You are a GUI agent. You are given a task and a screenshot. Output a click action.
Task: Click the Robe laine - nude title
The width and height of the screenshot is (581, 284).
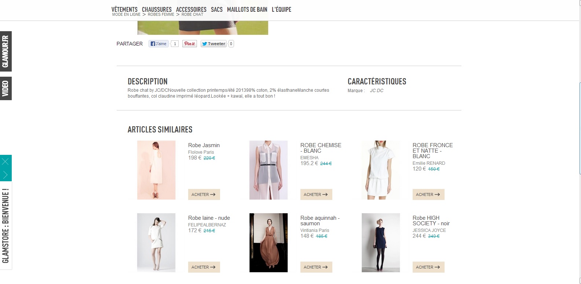tap(209, 218)
